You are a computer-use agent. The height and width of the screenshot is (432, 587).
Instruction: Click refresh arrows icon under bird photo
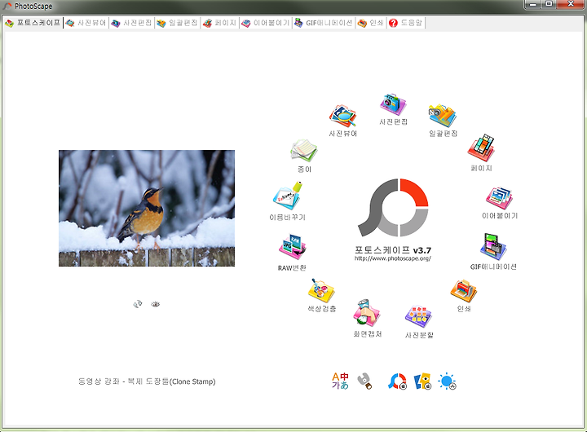point(138,304)
